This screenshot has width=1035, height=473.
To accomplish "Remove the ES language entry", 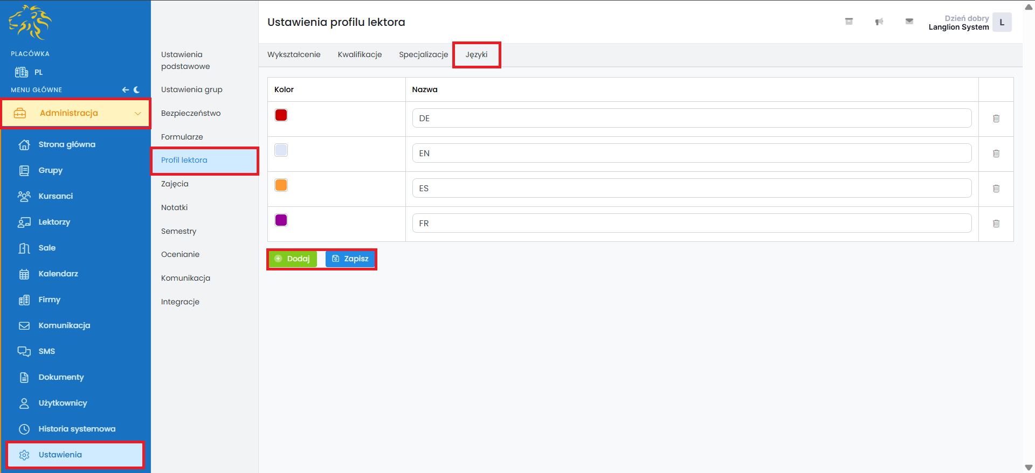I will [x=996, y=189].
